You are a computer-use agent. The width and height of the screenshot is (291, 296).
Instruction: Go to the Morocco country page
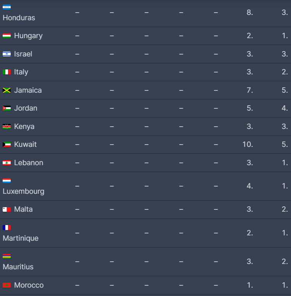(x=29, y=285)
